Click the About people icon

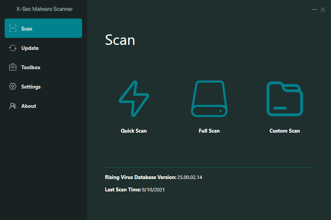tap(13, 106)
